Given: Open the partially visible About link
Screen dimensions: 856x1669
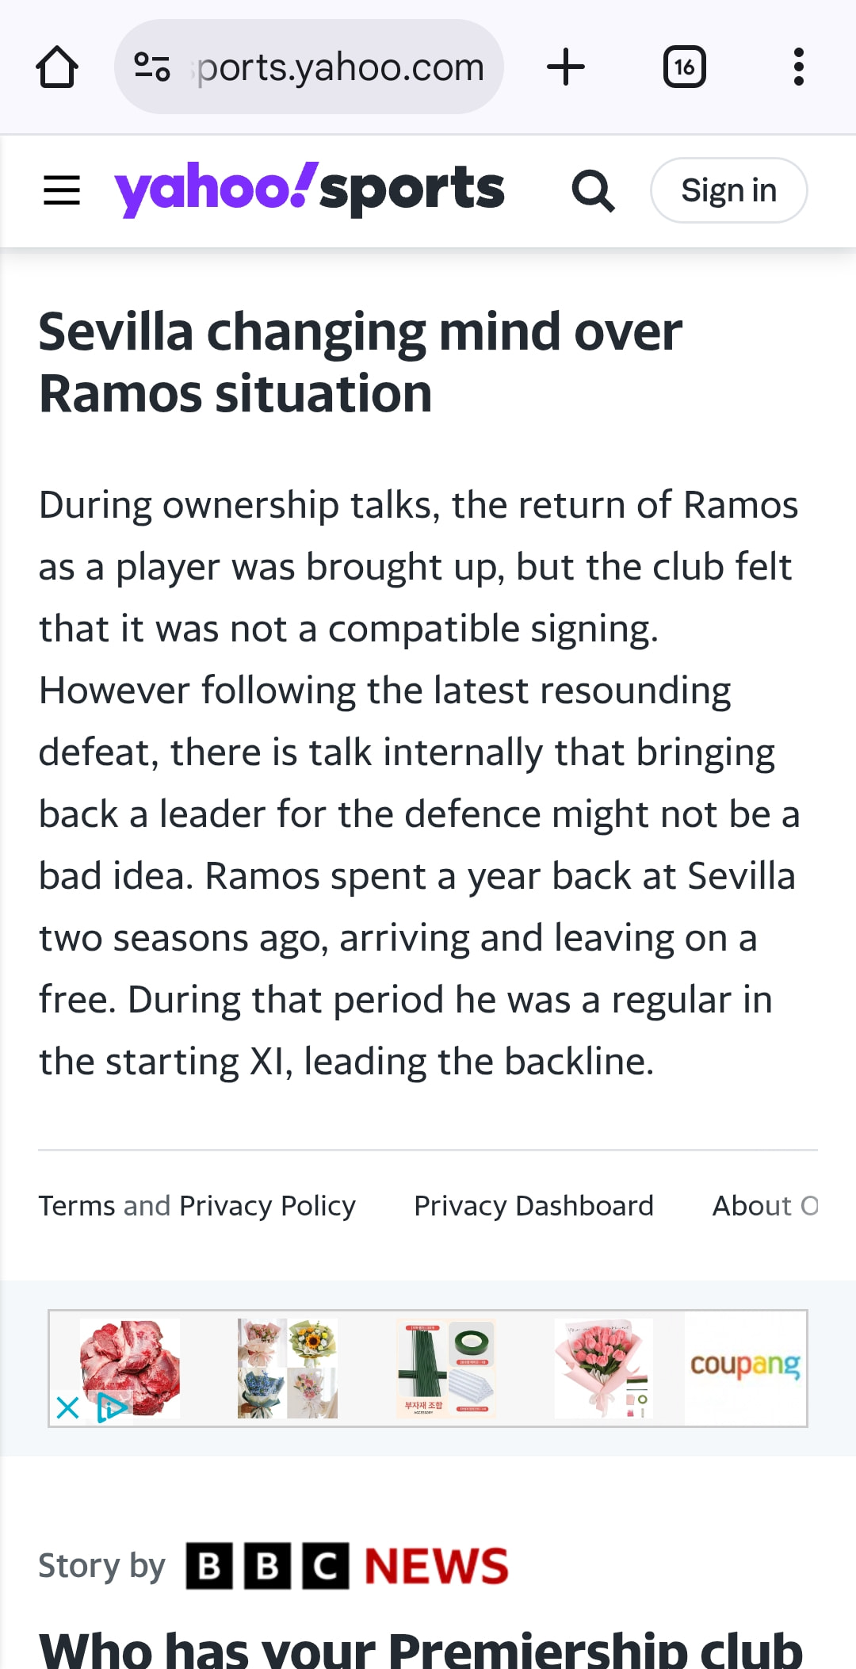Looking at the screenshot, I should pos(764,1206).
